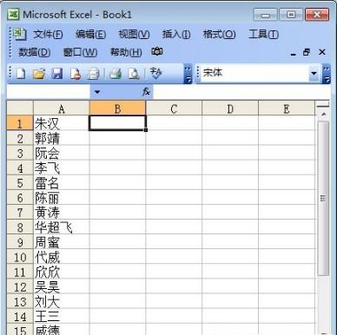Select cell A5 containing 雷名
337x335 pixels.
(x=62, y=183)
